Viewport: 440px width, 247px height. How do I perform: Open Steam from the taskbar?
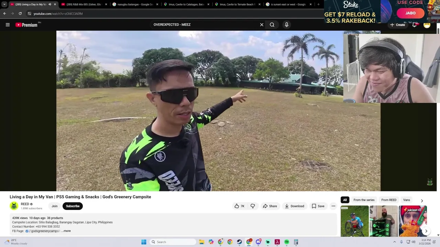point(239,242)
